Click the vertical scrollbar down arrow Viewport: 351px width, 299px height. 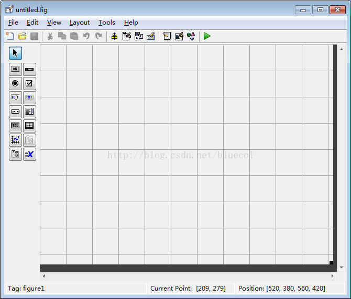(x=342, y=267)
